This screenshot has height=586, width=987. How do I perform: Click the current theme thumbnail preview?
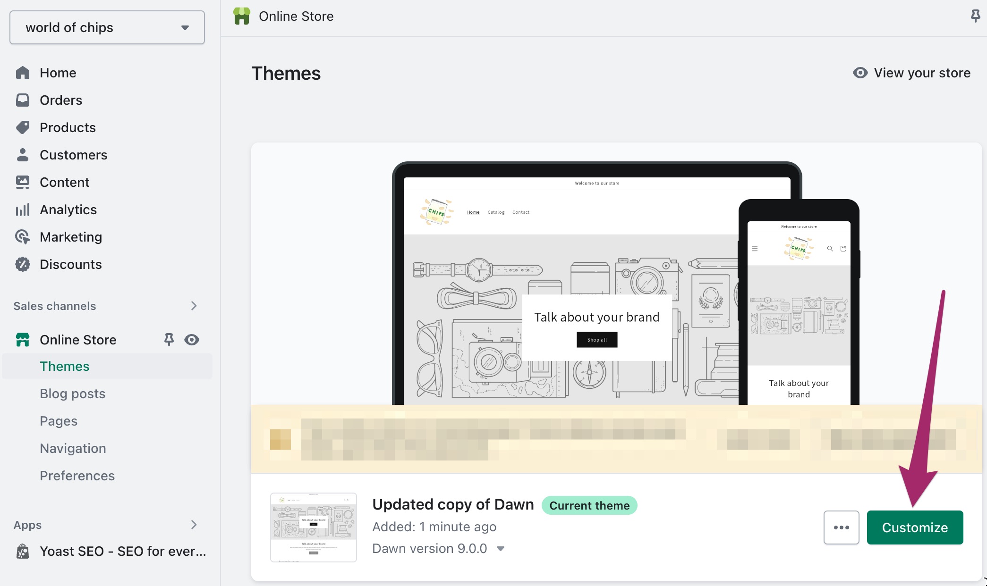[x=313, y=527]
